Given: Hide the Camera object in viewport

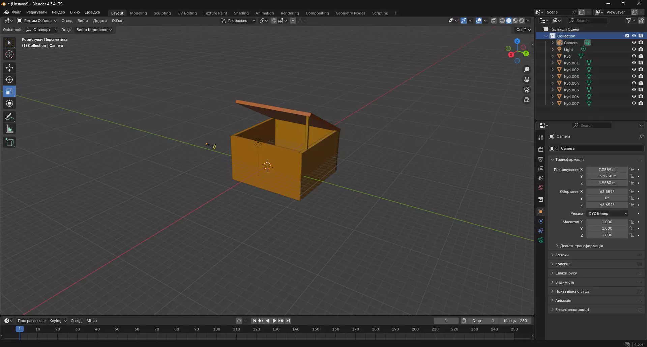Looking at the screenshot, I should (x=634, y=42).
